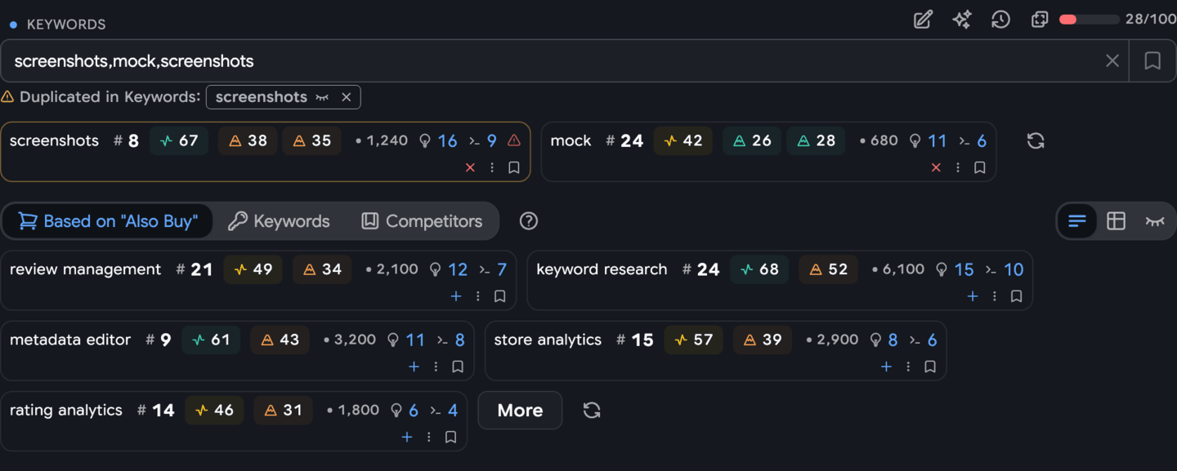Add metadata editor keyword with plus
This screenshot has height=471, width=1177.
coord(414,367)
